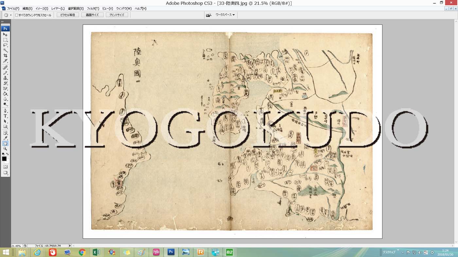Select the Pen tool

click(5, 111)
